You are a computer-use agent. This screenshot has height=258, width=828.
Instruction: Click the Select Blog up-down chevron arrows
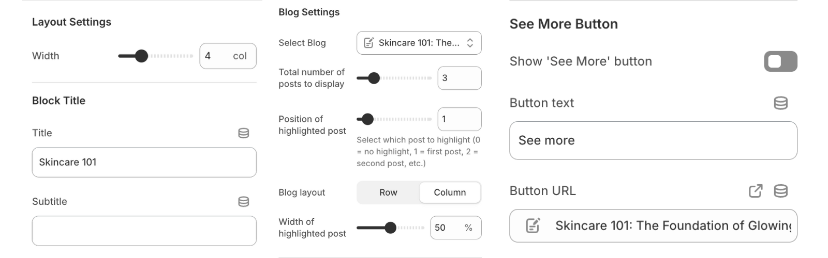[470, 43]
